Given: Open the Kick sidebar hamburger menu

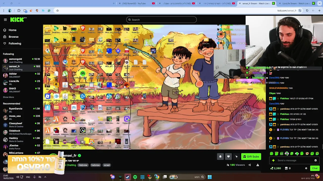Looking at the screenshot, I should click(x=5, y=20).
